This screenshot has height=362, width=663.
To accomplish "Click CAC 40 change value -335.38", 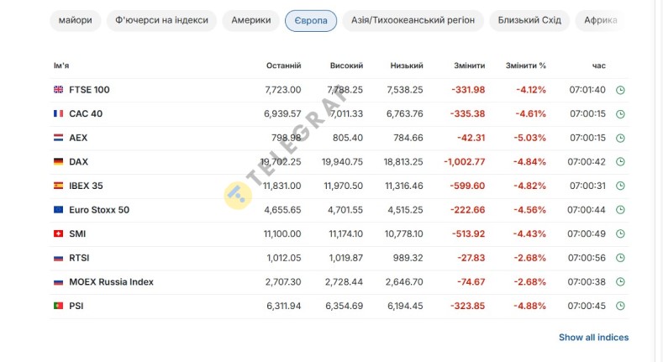I will point(467,113).
